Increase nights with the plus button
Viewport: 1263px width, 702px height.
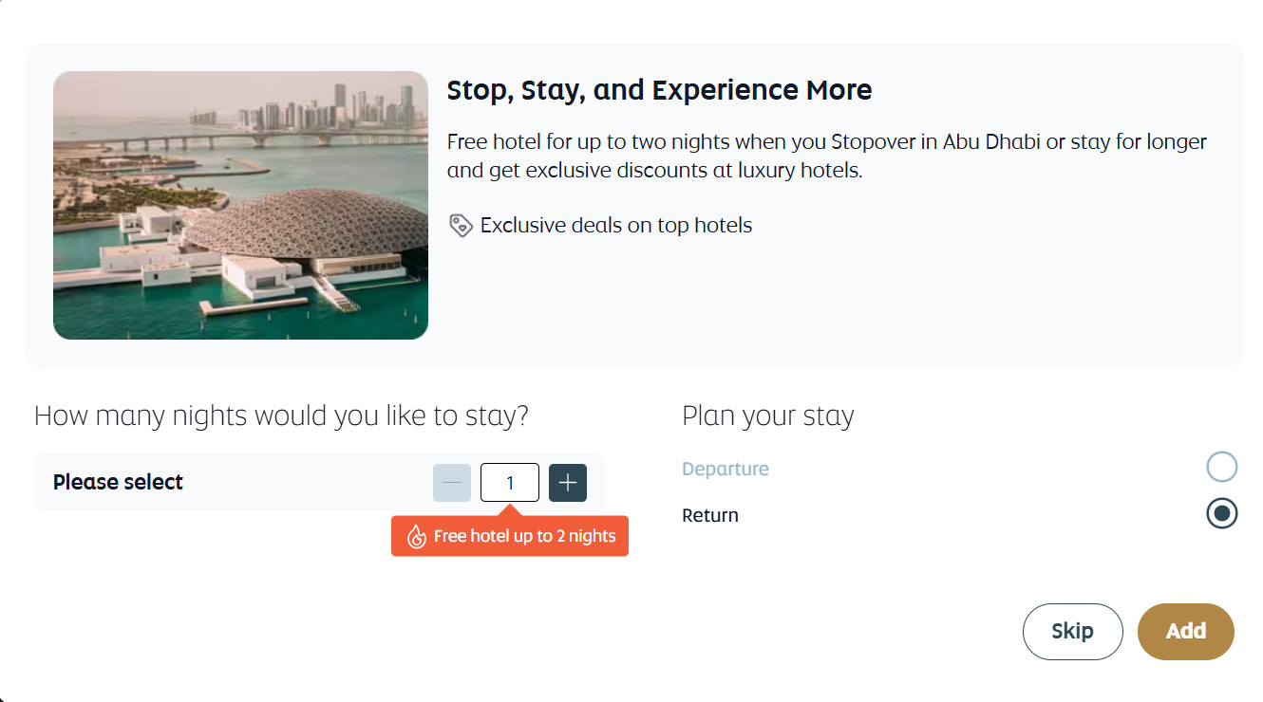pos(568,483)
